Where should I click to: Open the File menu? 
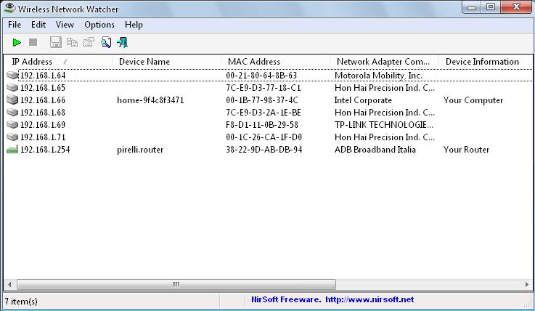(x=15, y=25)
